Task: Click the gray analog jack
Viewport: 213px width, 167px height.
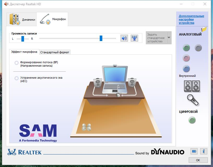Action: [198, 48]
